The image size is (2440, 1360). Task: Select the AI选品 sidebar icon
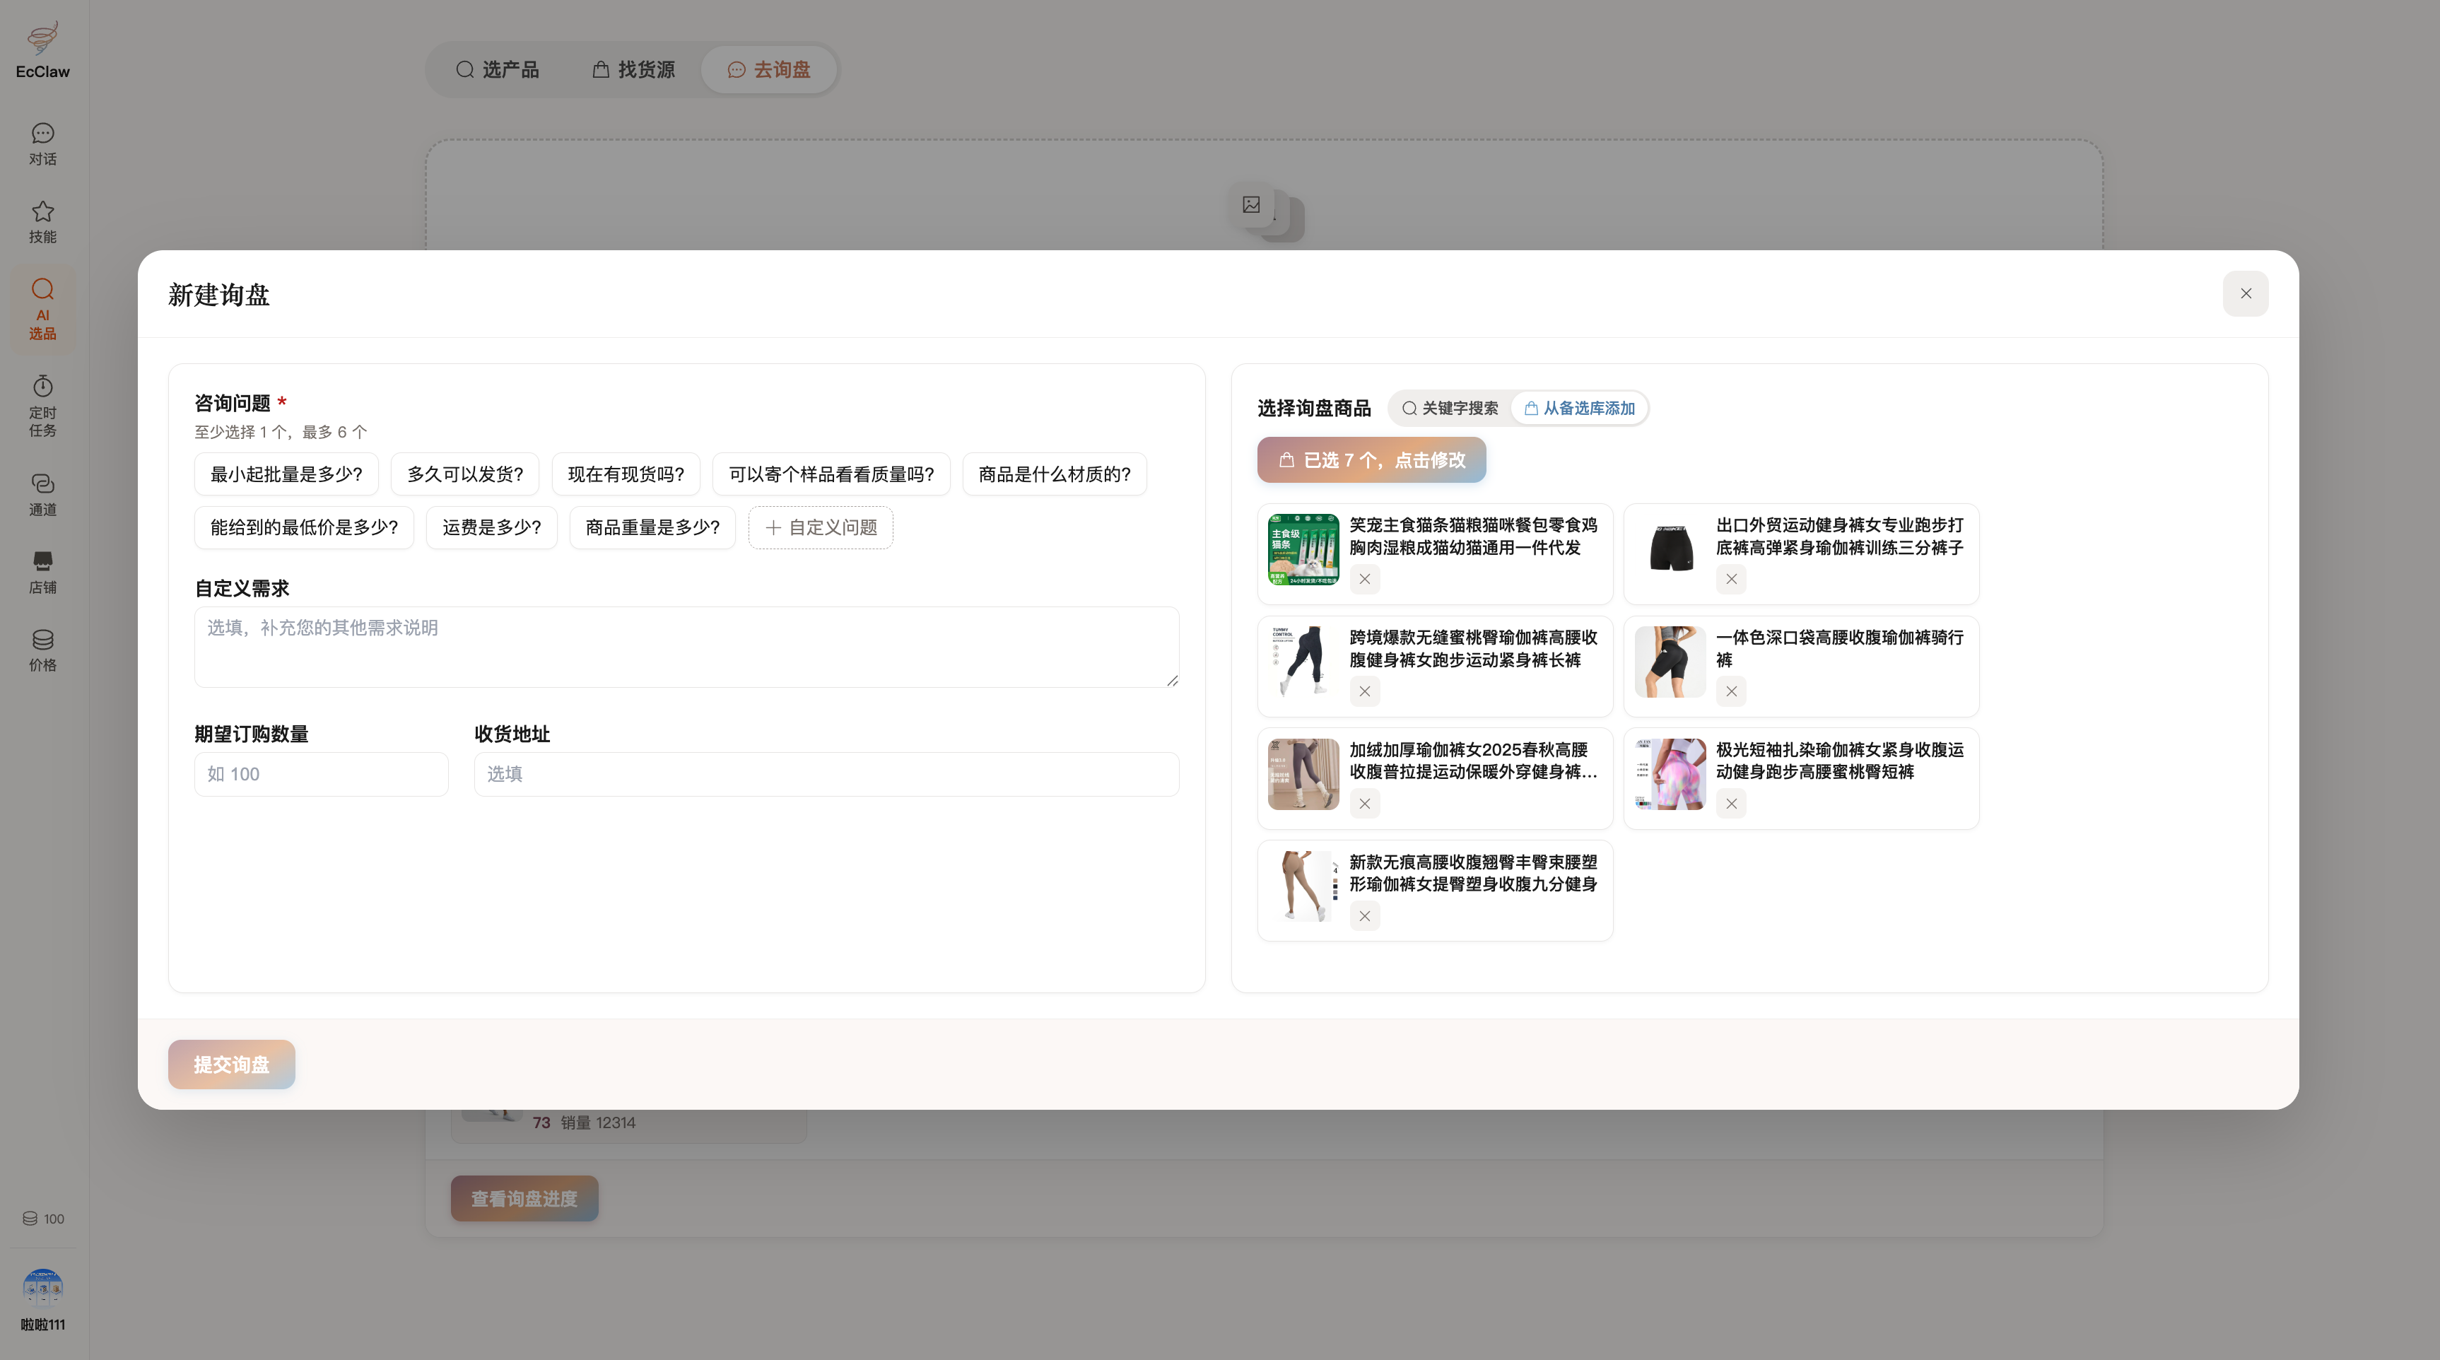(42, 307)
